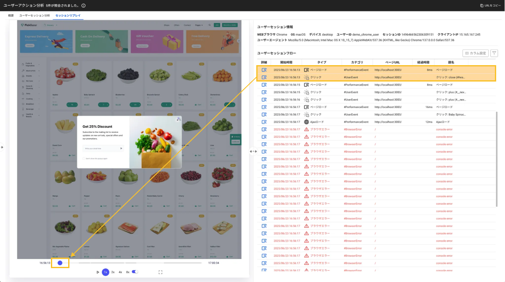Screen dimensions: 505x282
Task: Select 4x playback speed
Action: (120, 272)
